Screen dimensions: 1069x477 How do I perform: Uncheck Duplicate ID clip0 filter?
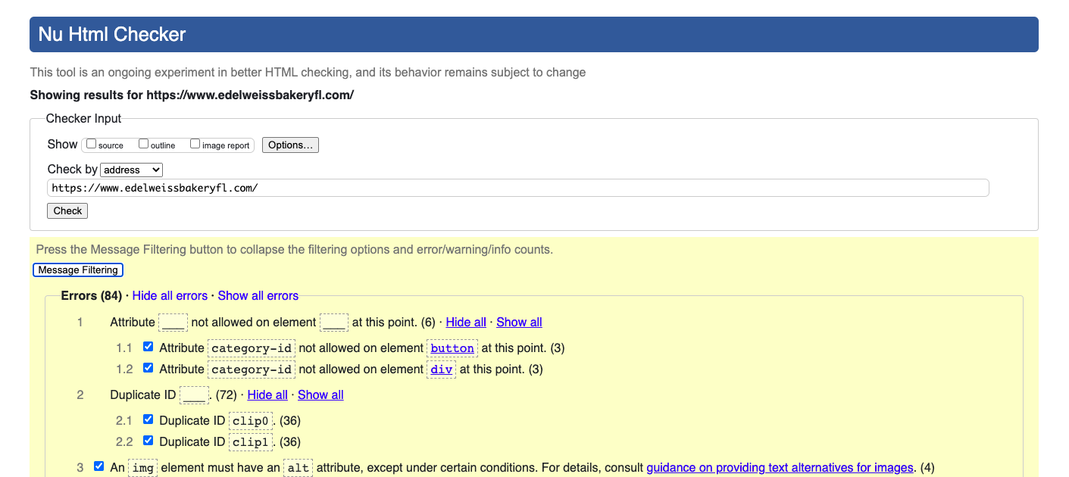[148, 420]
